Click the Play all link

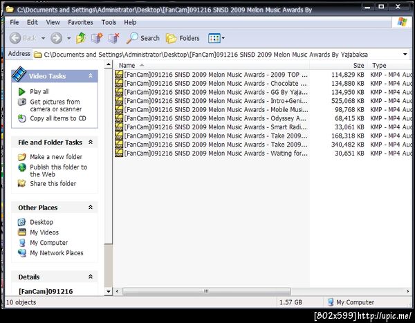click(39, 92)
